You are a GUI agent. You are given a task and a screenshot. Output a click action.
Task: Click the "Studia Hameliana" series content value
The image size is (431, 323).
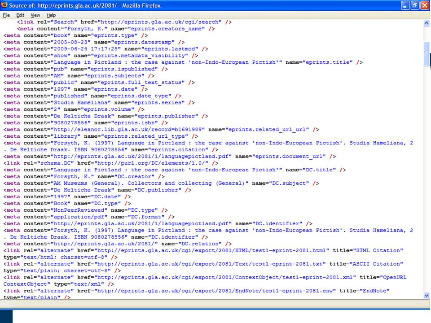pos(81,102)
